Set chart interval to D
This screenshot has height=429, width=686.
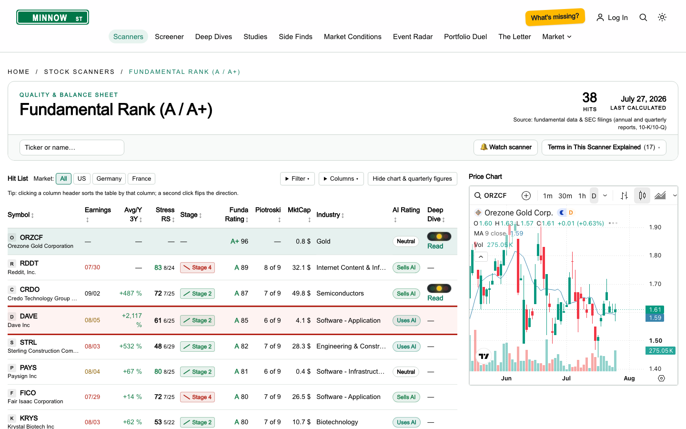594,195
